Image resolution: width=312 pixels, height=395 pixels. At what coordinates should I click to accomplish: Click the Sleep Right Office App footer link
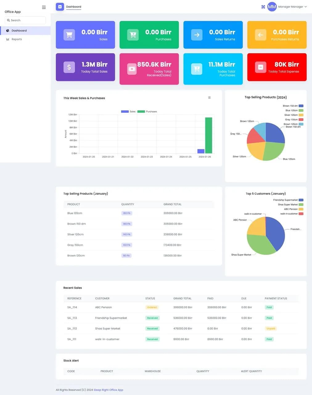click(108, 390)
